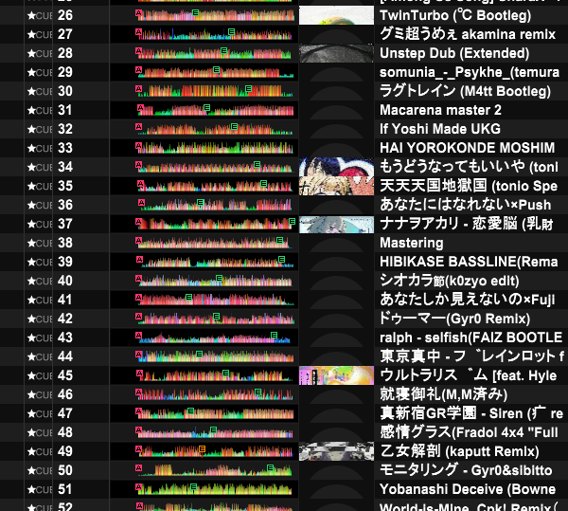Click track number 44
The height and width of the screenshot is (511, 568).
tap(65, 356)
